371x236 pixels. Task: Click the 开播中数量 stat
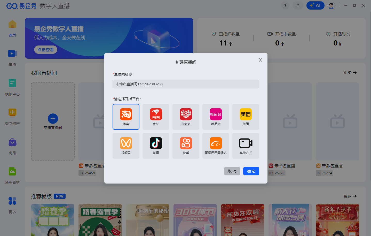pos(282,39)
